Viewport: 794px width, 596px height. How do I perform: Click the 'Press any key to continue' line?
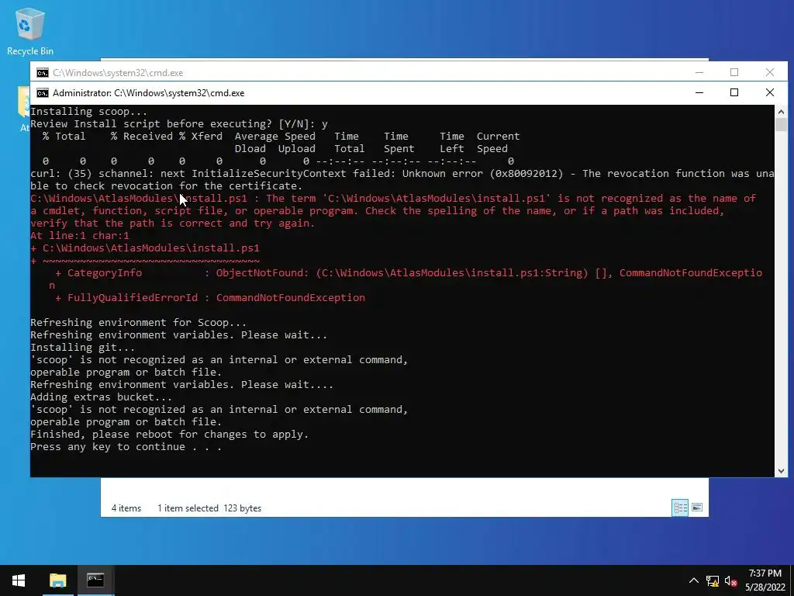point(126,446)
